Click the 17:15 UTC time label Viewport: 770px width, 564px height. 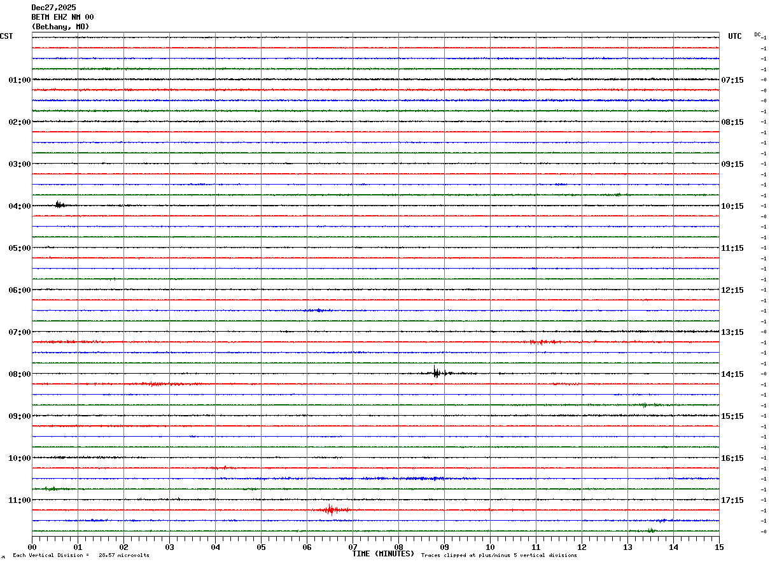(x=732, y=500)
